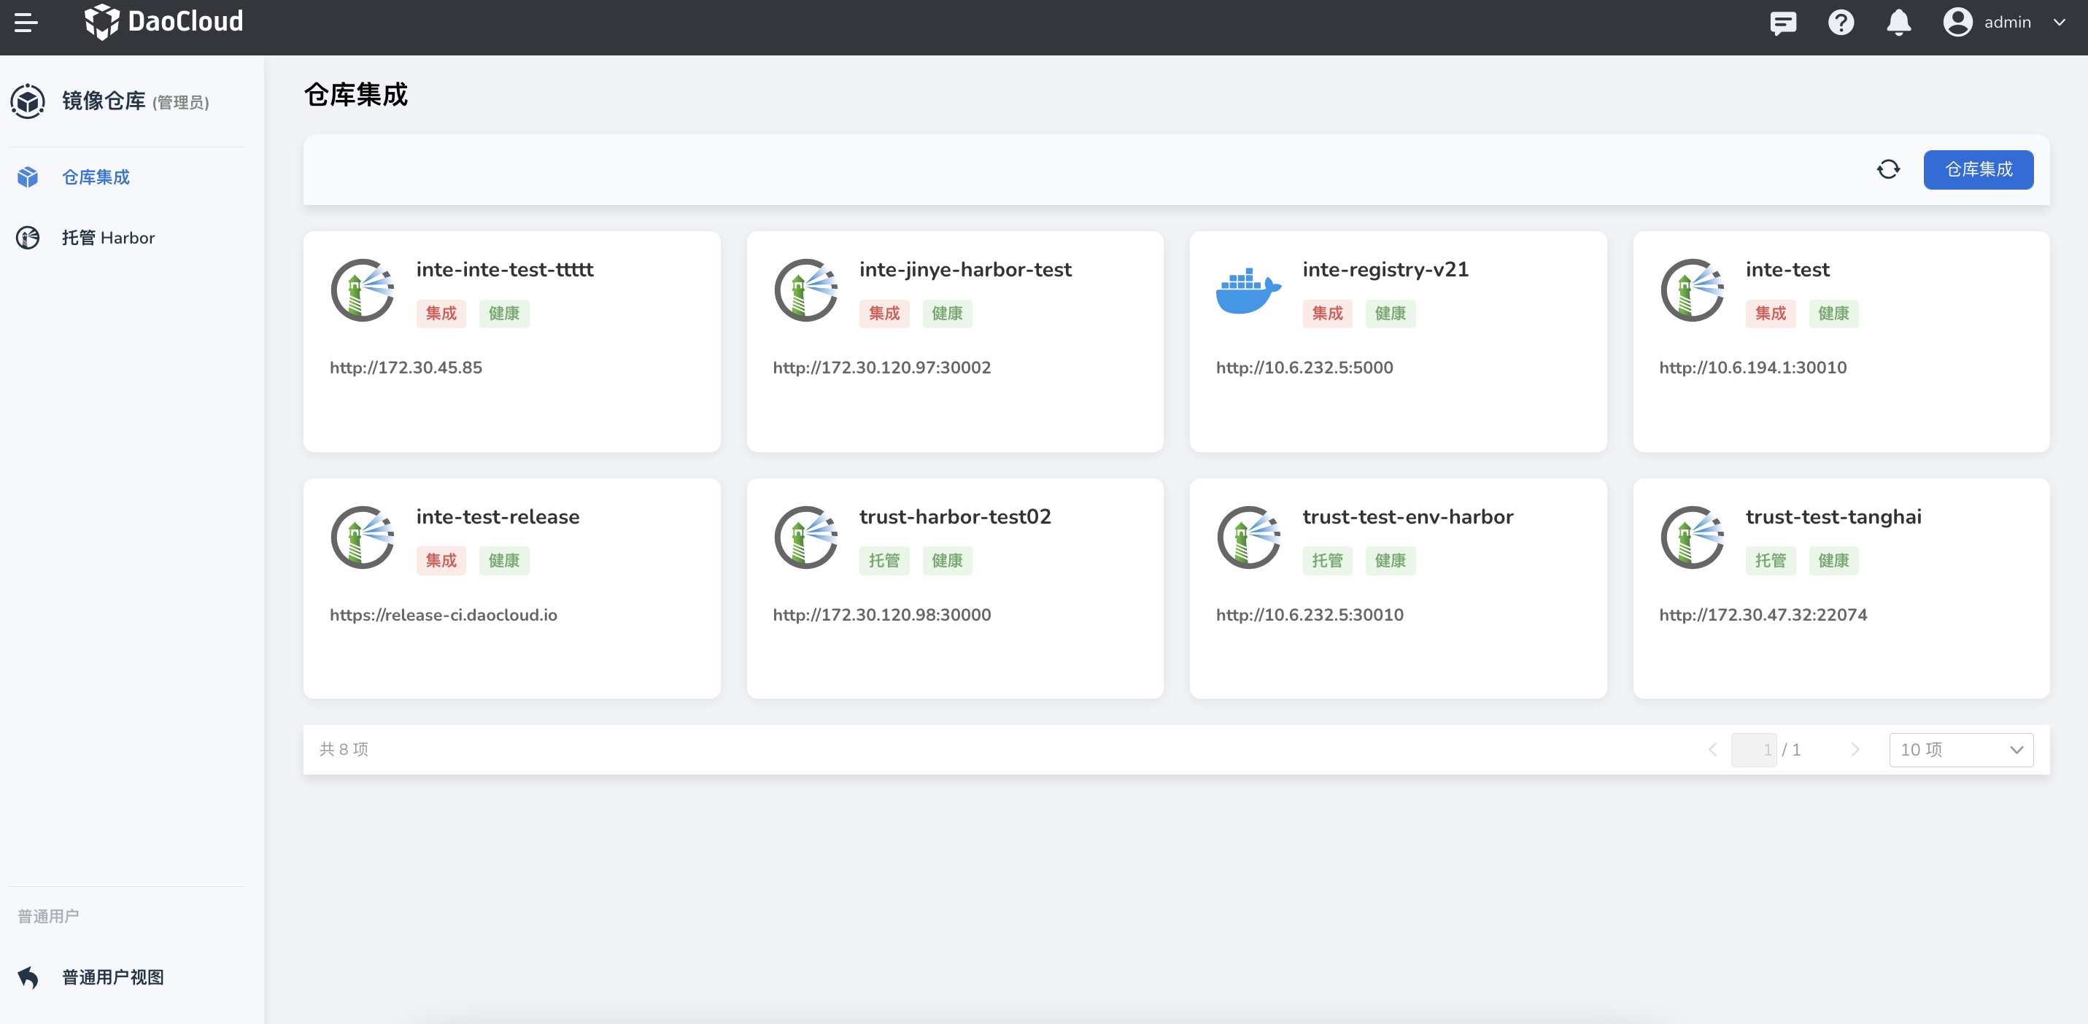Viewport: 2088px width, 1024px height.
Task: Click URL https://release-ci.daocloud.io
Action: 443,615
